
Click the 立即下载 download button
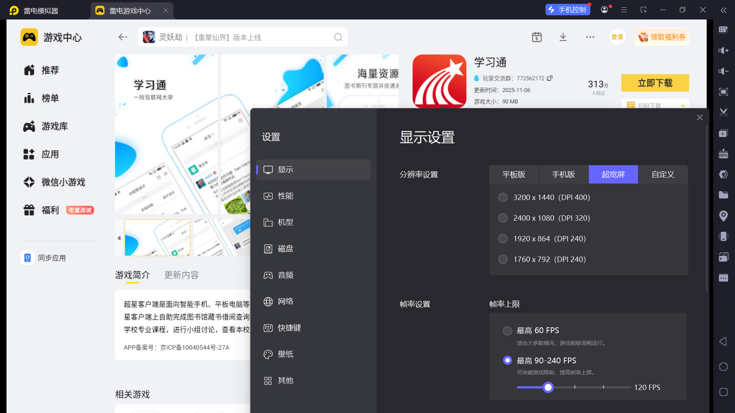pyautogui.click(x=655, y=83)
